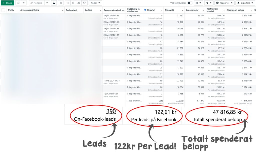Open A/B test with the flask icon

(54, 3)
